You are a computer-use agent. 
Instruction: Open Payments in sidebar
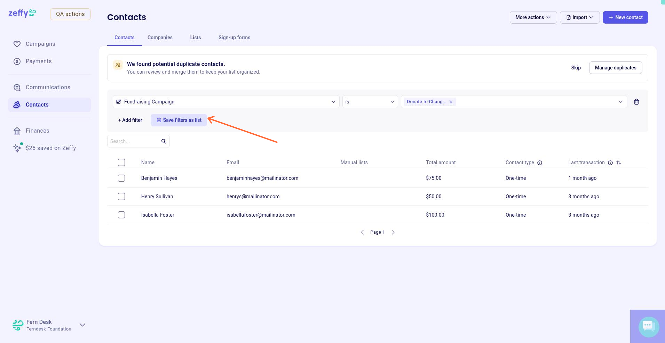coord(49,61)
